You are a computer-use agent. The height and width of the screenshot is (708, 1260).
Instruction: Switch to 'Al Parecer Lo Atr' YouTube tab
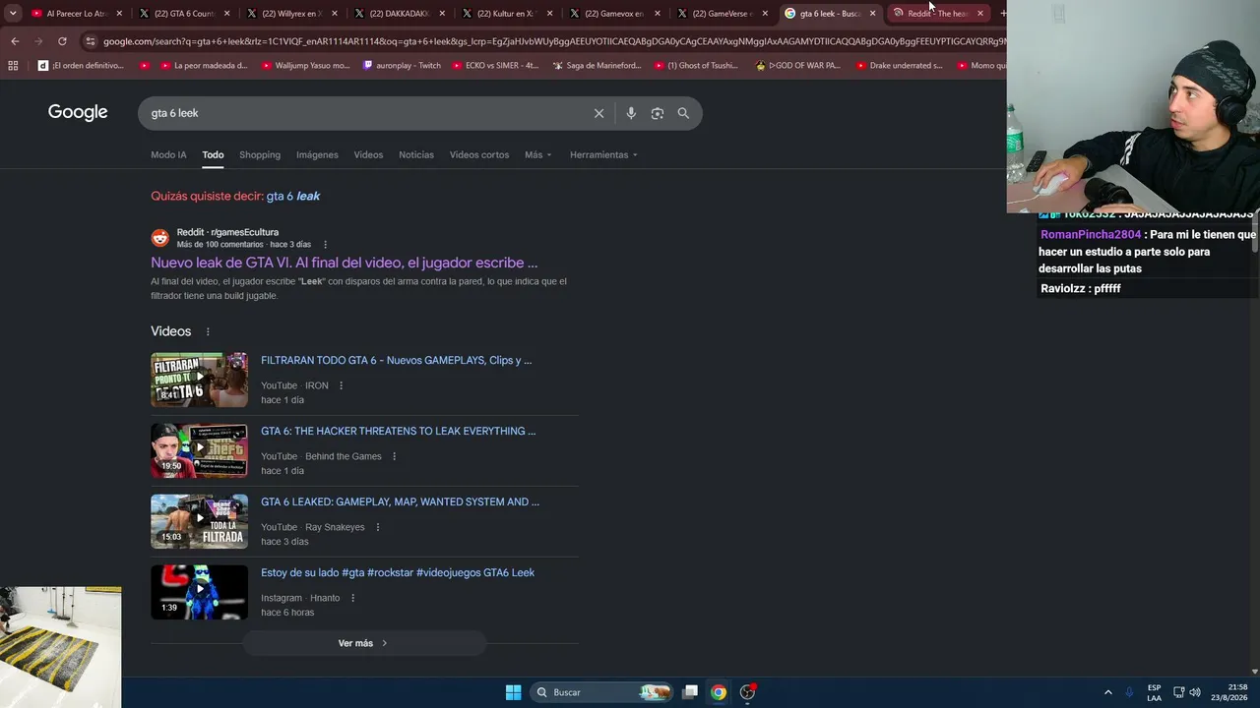click(x=76, y=14)
